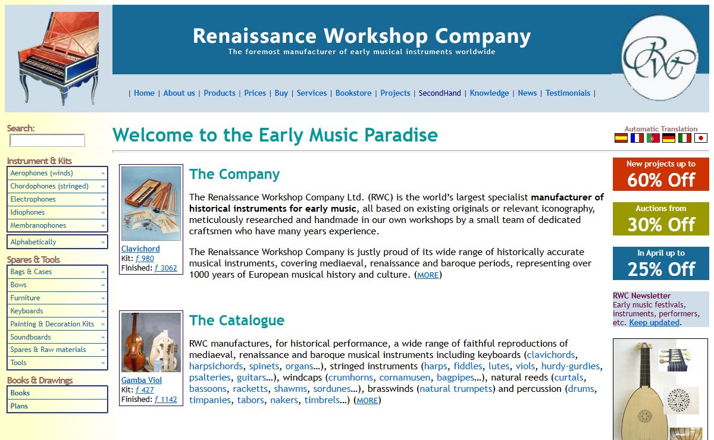Click the harpsichord header image
Viewport: 714px width, 440px height.
tap(58, 58)
